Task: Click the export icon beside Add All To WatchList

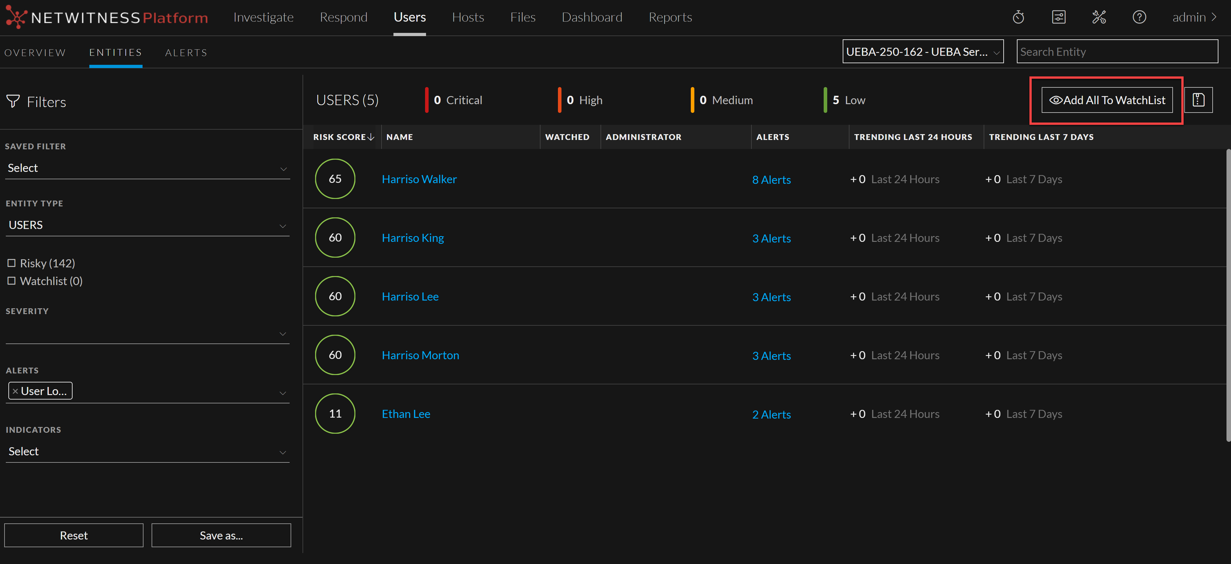Action: tap(1198, 100)
